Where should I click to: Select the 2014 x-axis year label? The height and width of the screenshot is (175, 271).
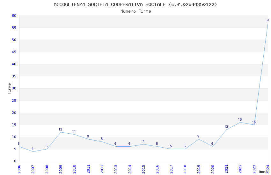[x=130, y=169]
